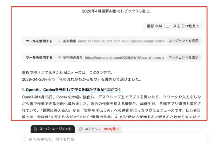This screenshot has width=222, height=144.
Task: Click the $9.9/月〜 price label
Action: tap(112, 129)
